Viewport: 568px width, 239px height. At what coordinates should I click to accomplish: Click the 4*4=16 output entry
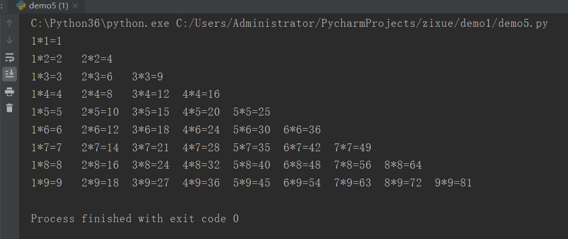(x=201, y=95)
